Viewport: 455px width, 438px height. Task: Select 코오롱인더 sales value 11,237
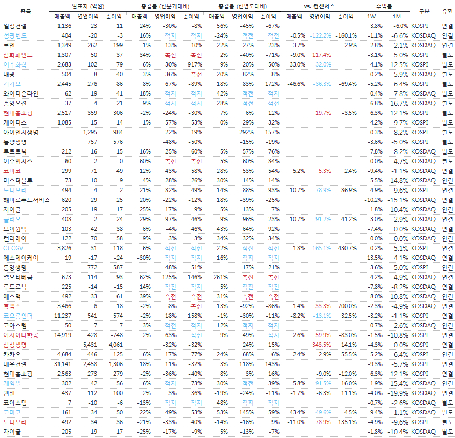(x=63, y=316)
